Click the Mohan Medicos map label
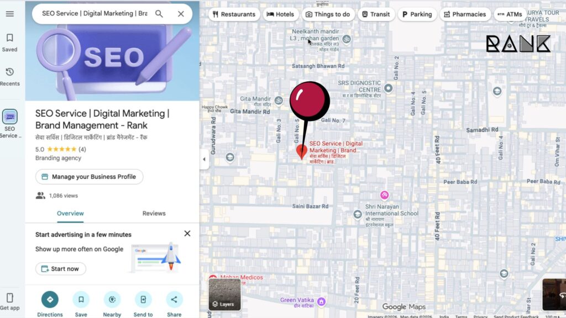 (x=242, y=277)
